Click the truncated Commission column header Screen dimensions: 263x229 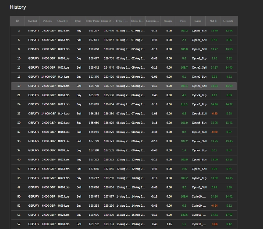coord(153,21)
